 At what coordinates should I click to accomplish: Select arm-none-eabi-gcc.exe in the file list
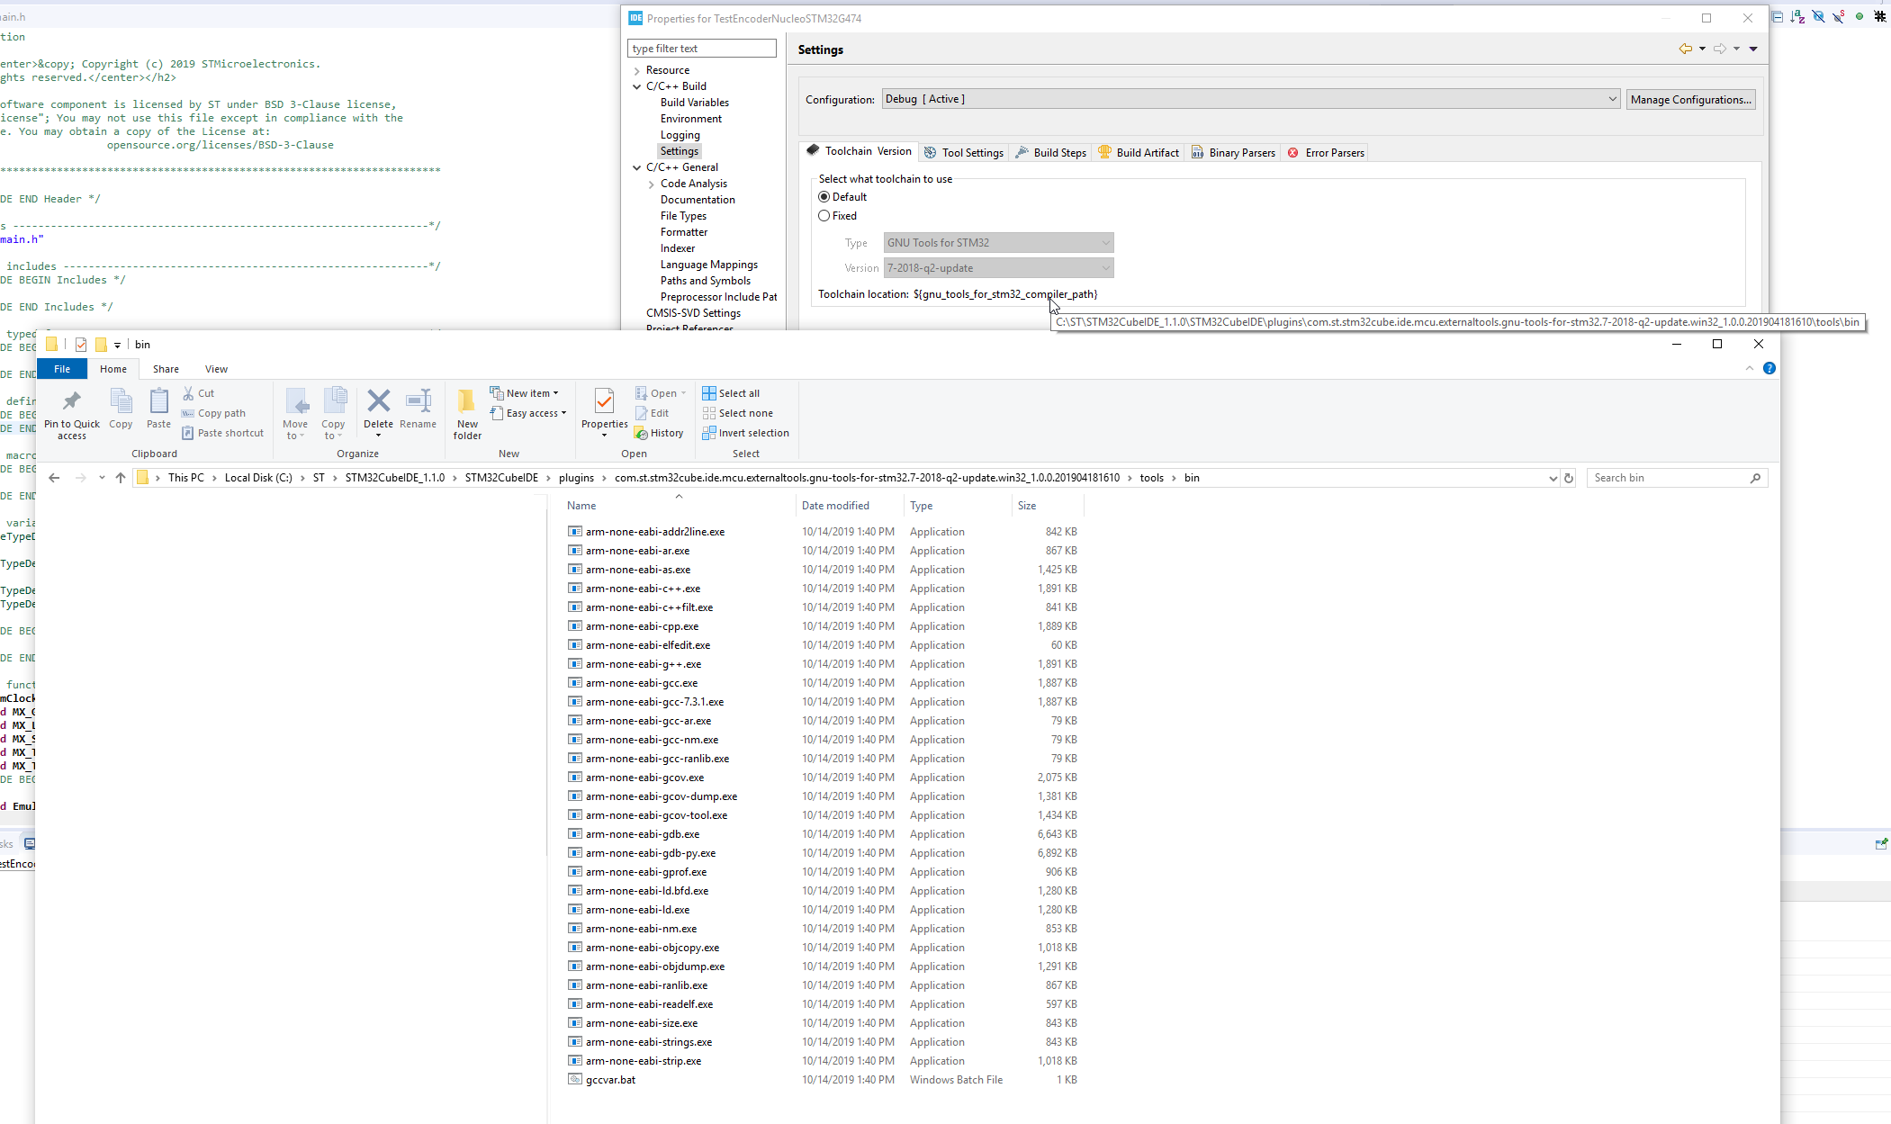[641, 683]
